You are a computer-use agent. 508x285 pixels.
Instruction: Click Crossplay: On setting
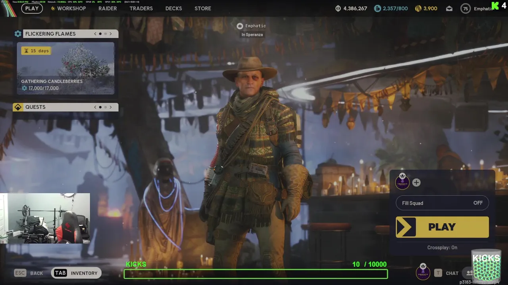442,247
